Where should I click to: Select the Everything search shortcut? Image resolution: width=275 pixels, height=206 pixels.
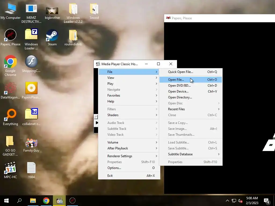(10, 117)
